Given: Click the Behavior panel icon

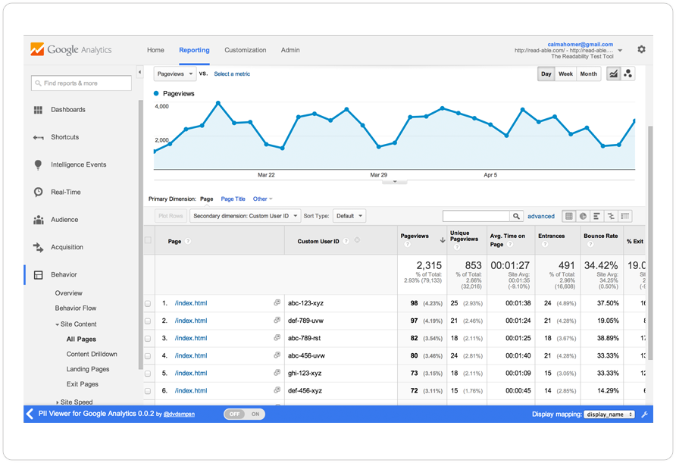Looking at the screenshot, I should (x=39, y=275).
